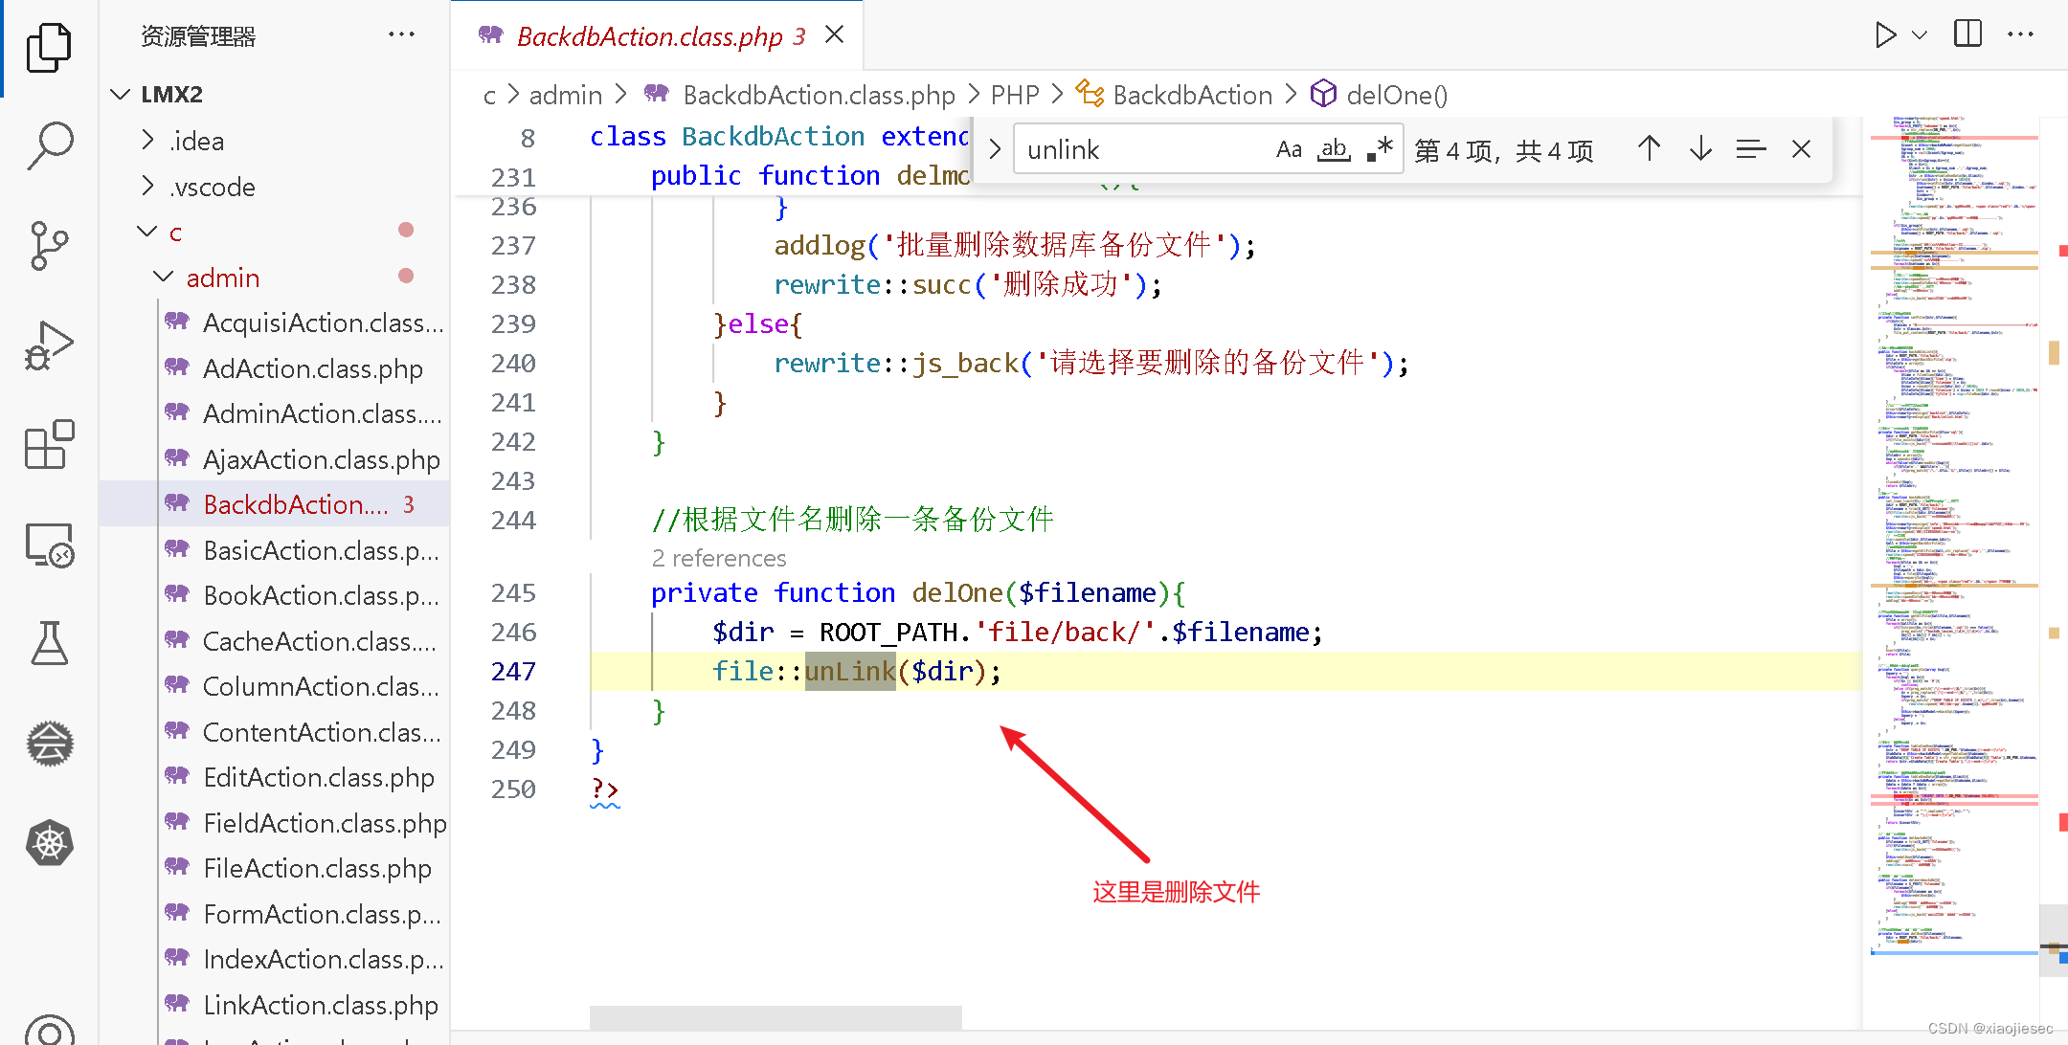Open the Explorer view in the activity bar
Screen dimensions: 2068x1045
tap(50, 46)
